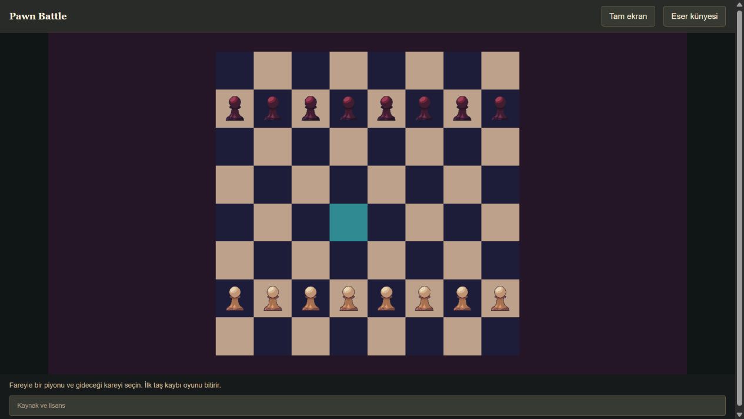744x419 pixels.
Task: Select the third white pawn from the left
Action: [x=311, y=298]
